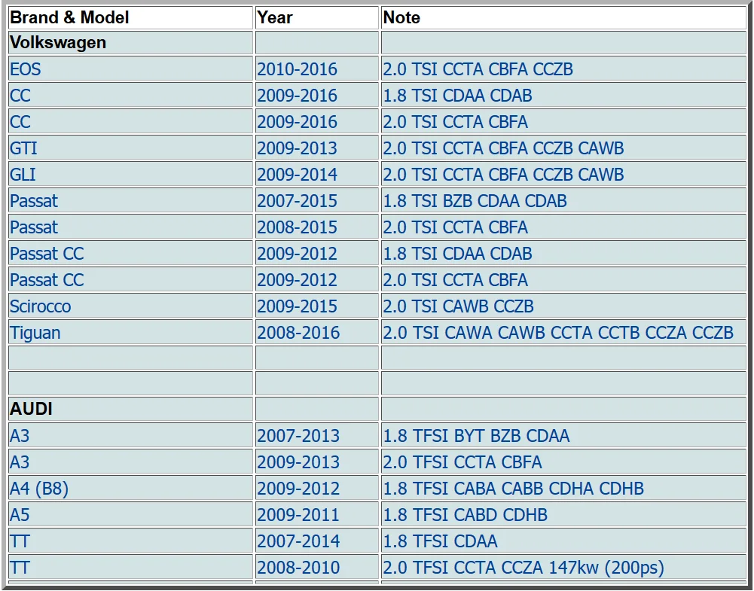Click the year "2010-2016" in the EOS row
The image size is (754, 591).
point(298,69)
